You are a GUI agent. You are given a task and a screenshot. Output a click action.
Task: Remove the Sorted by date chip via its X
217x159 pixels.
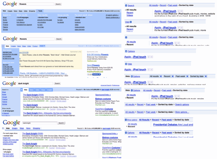pos(206,76)
